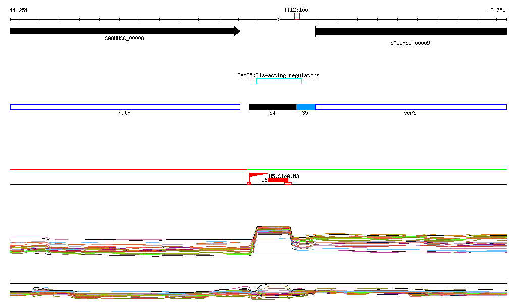Click the 13 750 end coordinate
The image size is (517, 308).
496,10
